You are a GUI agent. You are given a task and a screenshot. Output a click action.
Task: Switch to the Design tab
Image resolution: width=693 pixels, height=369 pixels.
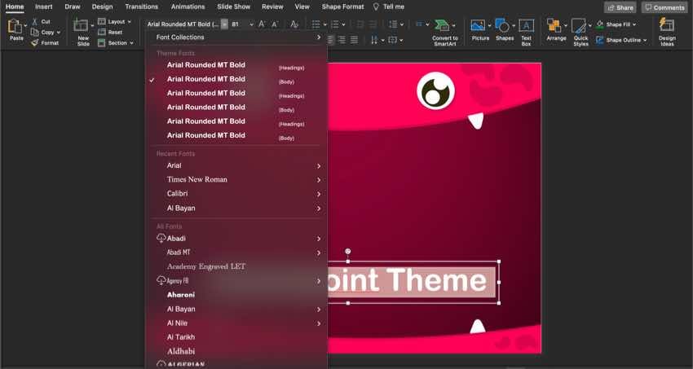(x=102, y=7)
